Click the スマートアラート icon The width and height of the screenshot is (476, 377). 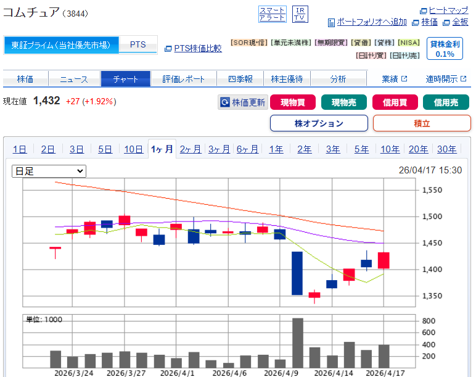[272, 14]
